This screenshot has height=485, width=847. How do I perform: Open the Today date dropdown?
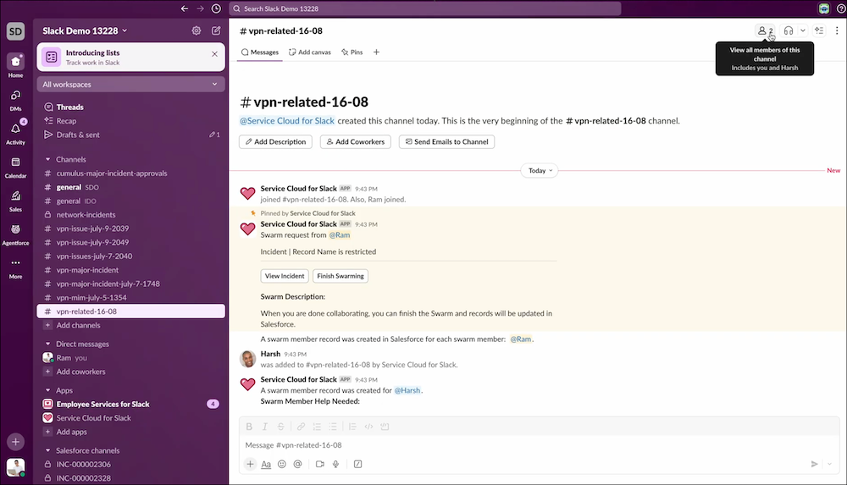[x=540, y=171]
